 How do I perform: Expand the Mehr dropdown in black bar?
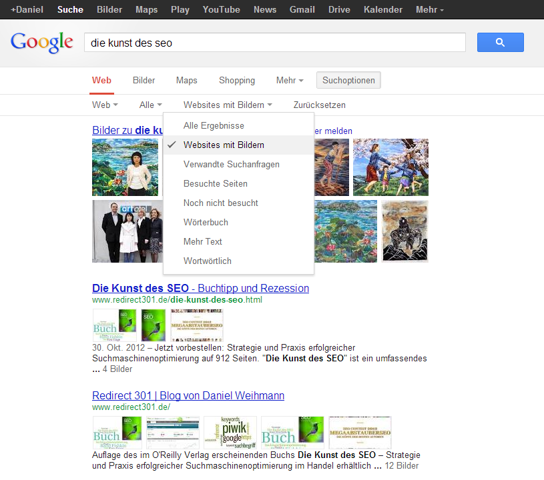pyautogui.click(x=430, y=9)
